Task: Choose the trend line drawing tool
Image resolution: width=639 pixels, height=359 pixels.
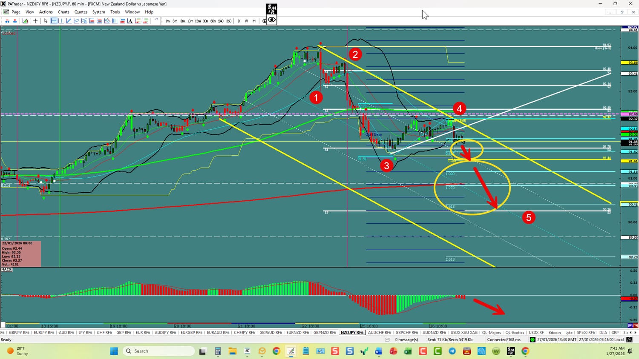Action: pos(69,21)
